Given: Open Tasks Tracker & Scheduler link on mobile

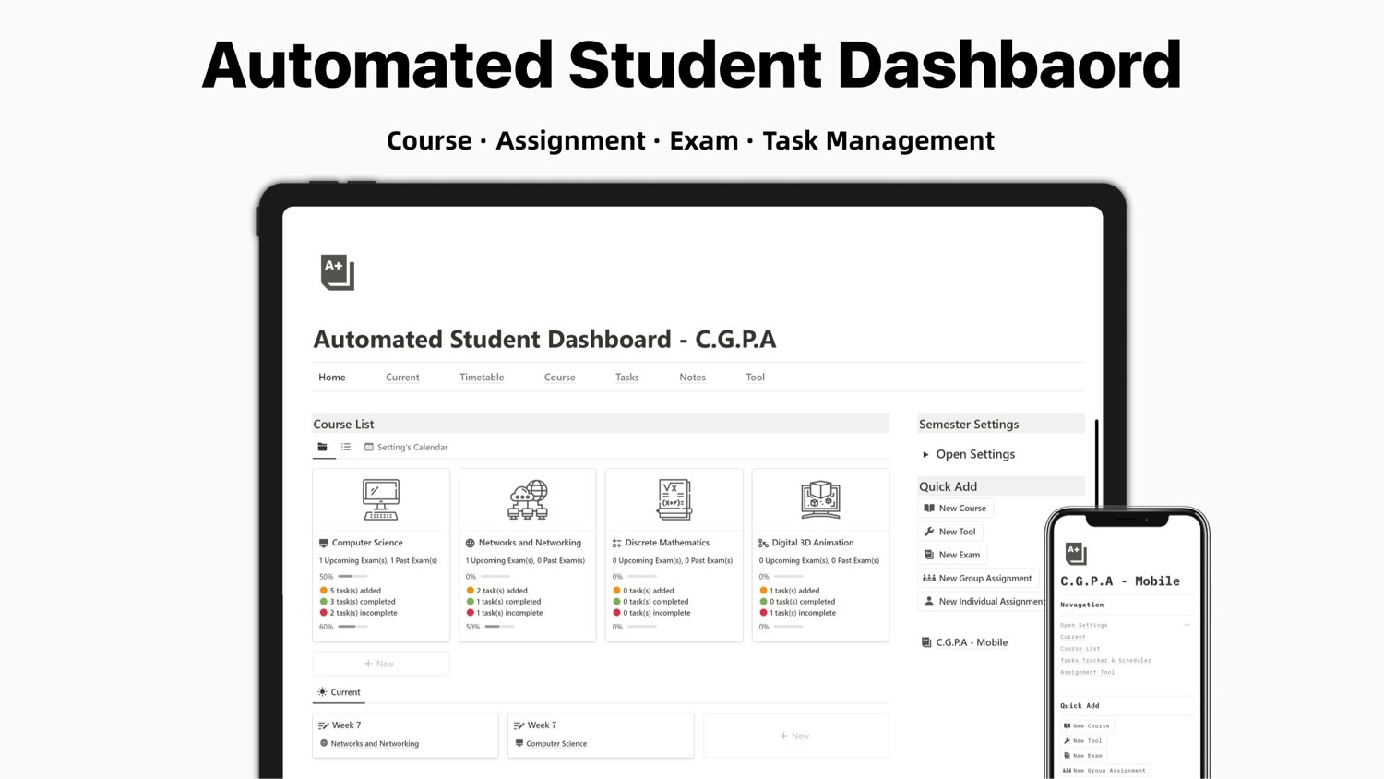Looking at the screenshot, I should click(x=1105, y=660).
